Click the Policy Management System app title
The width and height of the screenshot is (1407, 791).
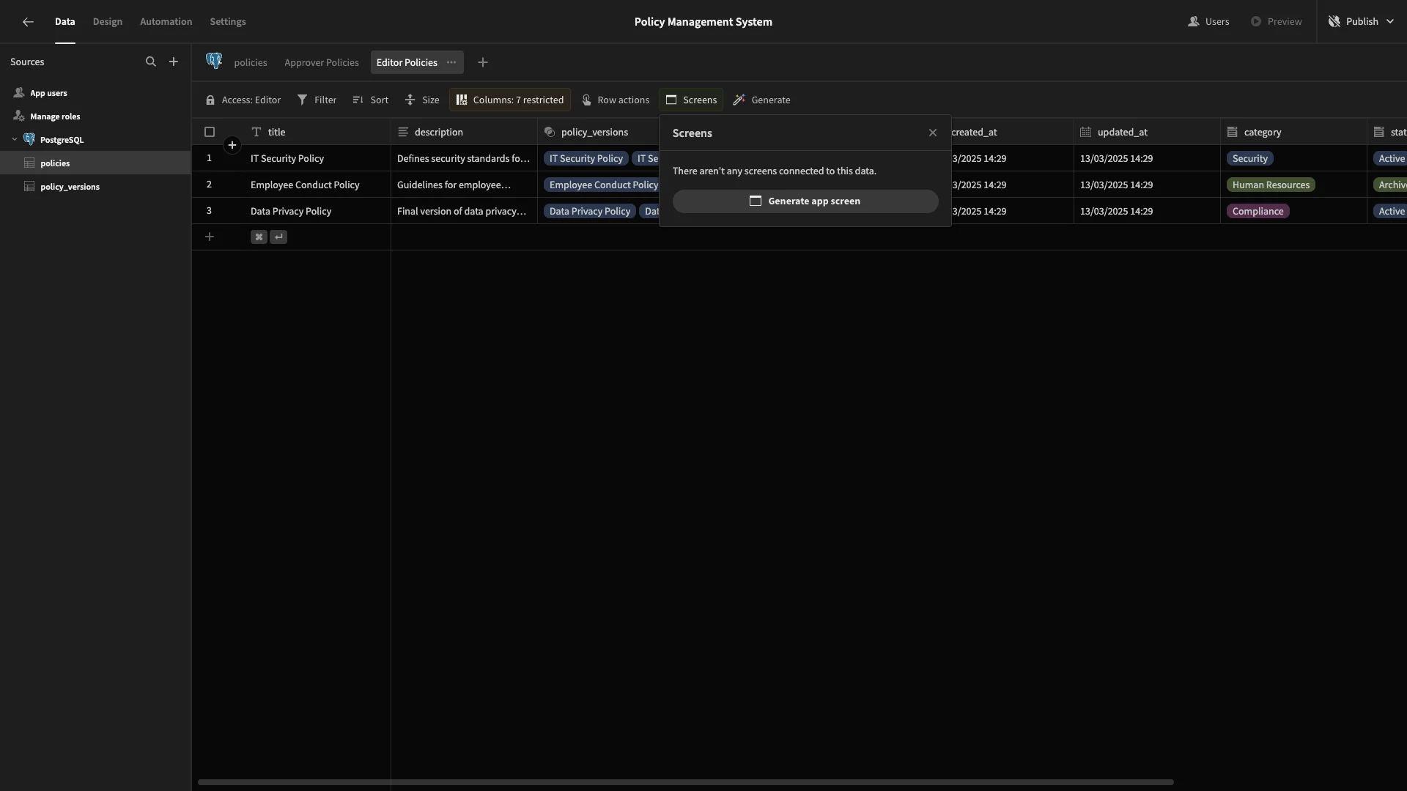pos(703,22)
